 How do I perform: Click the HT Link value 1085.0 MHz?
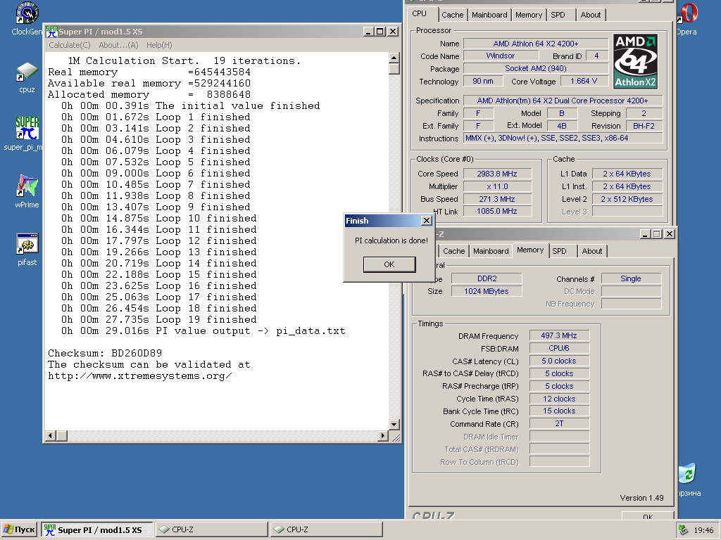point(497,211)
